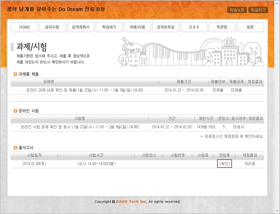Click the Do Dream 진로코칭 title
The height and width of the screenshot is (214, 280).
tap(56, 9)
